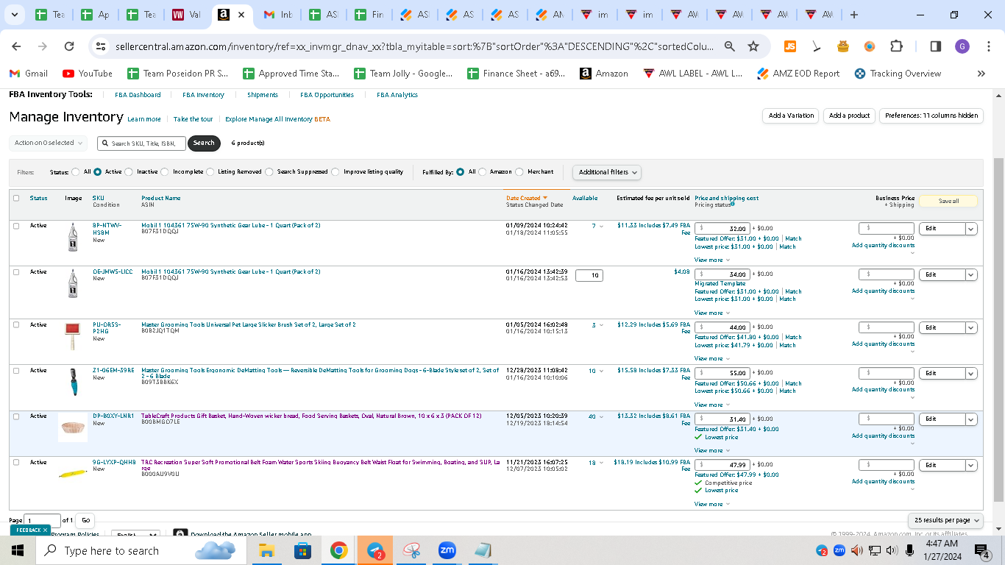Viewport: 1005px width, 565px height.
Task: Open Microsoft Store from the taskbar
Action: click(302, 550)
